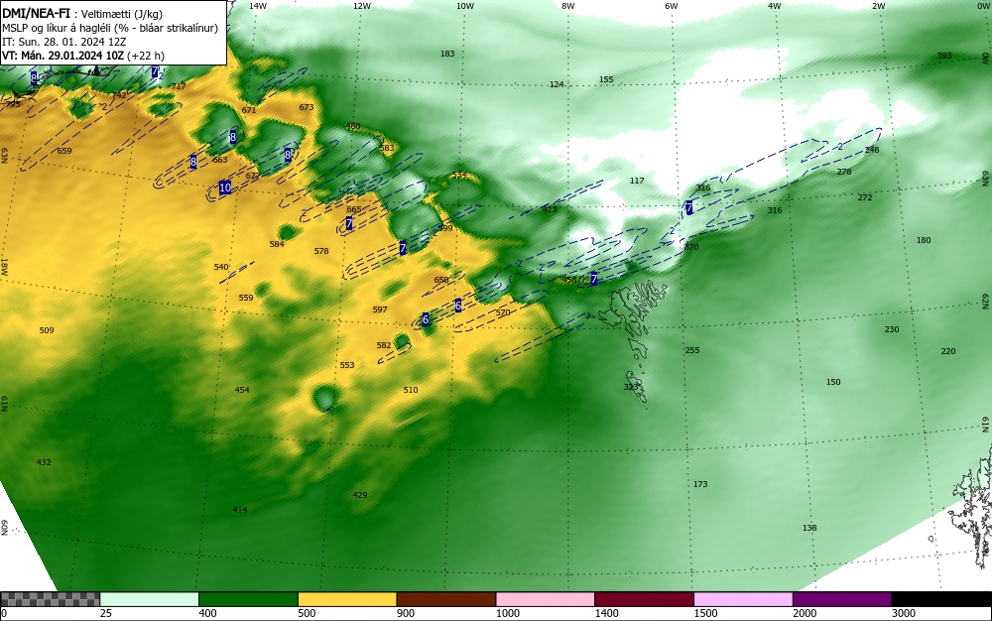The width and height of the screenshot is (992, 621).
Task: Click the CAPE value '509'
Action: pos(47,330)
